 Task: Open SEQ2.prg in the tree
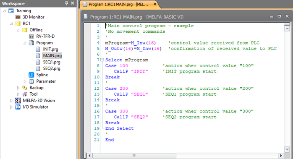pos(52,68)
